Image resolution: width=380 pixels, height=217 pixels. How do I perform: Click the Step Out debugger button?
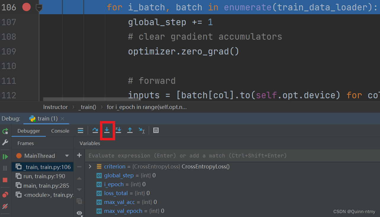(130, 130)
